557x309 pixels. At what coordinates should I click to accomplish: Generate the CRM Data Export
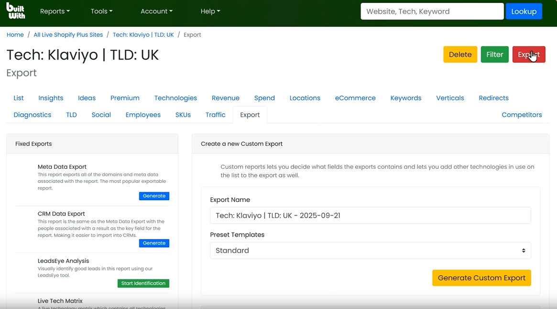point(154,243)
